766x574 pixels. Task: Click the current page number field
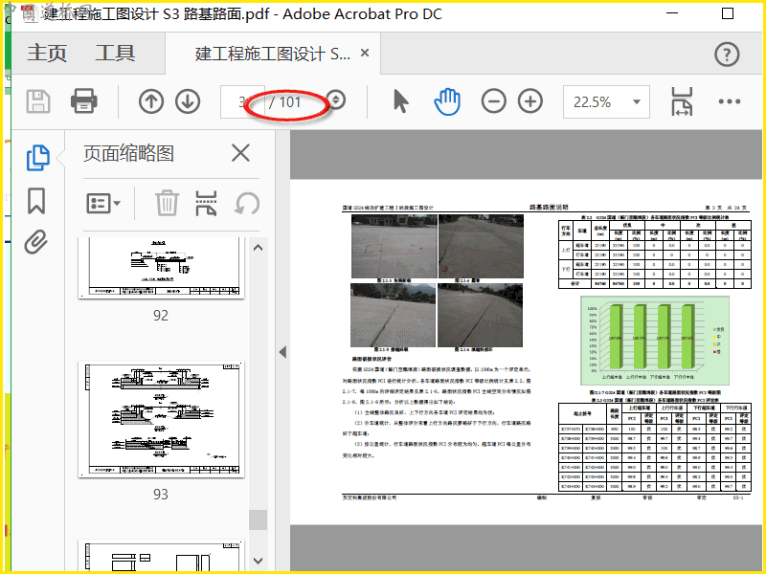coord(242,101)
